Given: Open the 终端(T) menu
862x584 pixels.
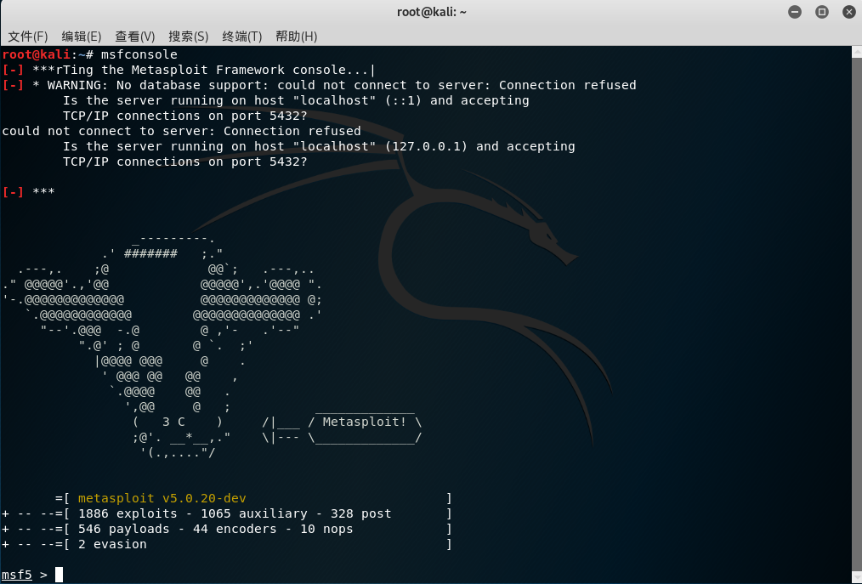Looking at the screenshot, I should 242,37.
